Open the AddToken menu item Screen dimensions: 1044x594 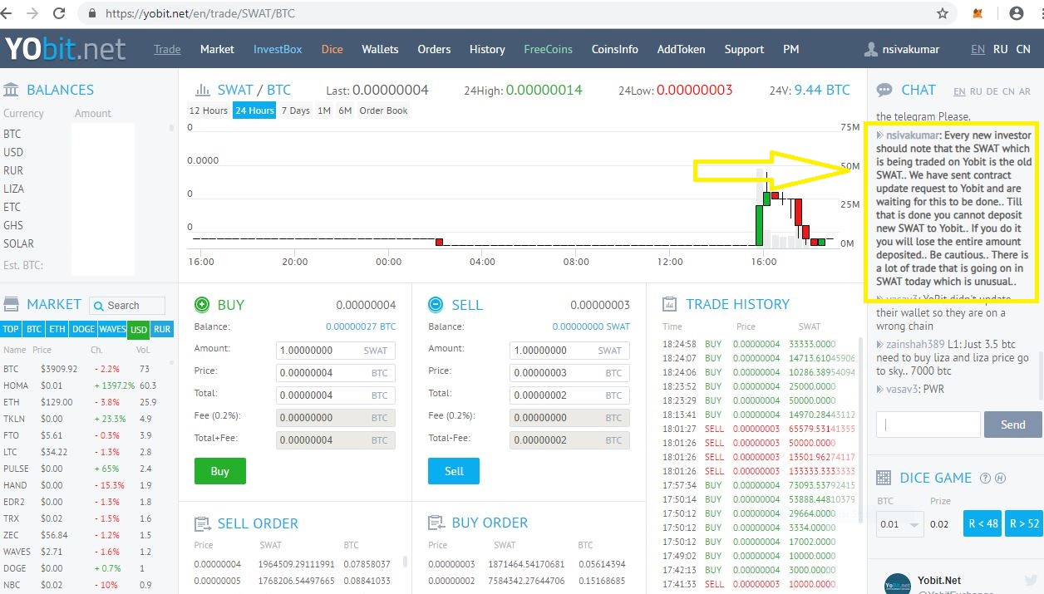click(681, 49)
